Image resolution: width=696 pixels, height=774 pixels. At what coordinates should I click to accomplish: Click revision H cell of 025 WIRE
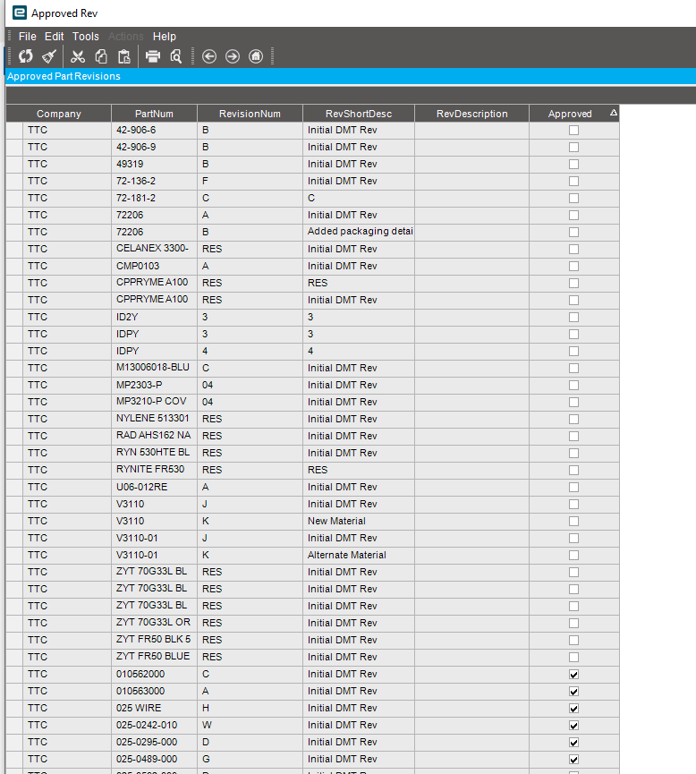250,708
